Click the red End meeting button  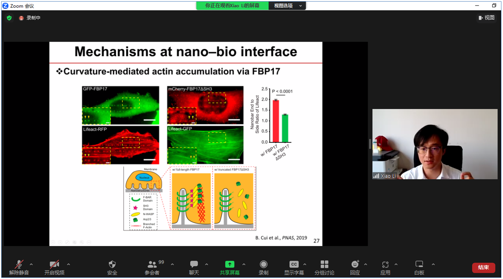pyautogui.click(x=483, y=268)
